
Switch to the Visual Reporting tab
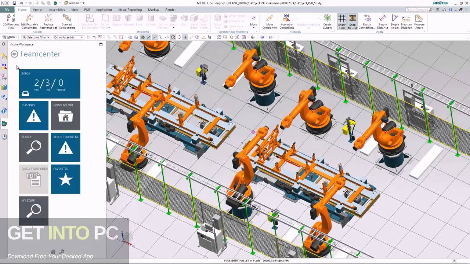130,10
